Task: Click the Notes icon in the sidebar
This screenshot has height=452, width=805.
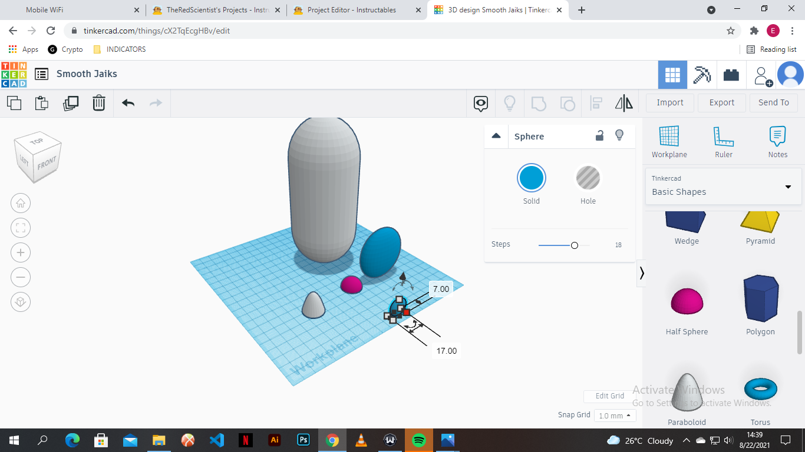Action: pyautogui.click(x=777, y=141)
